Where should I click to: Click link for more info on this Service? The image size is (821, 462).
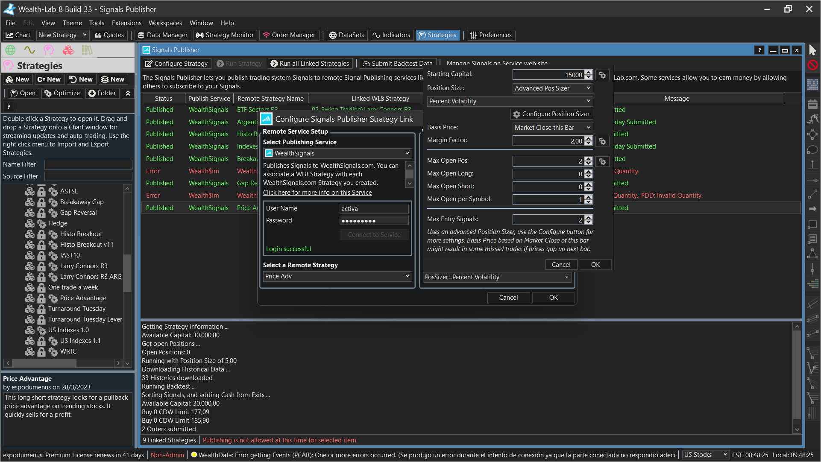click(x=317, y=193)
